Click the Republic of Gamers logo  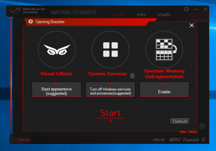click(28, 11)
